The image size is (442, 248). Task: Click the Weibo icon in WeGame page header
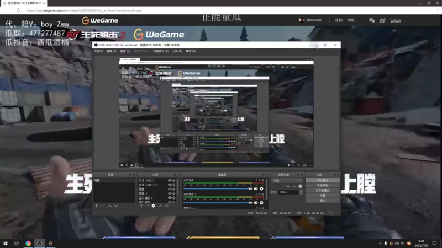click(x=382, y=20)
